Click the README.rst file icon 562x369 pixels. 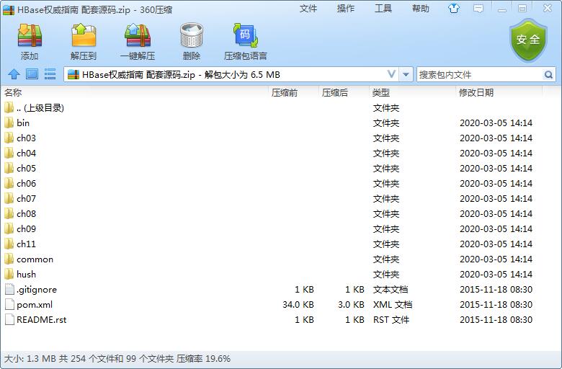point(9,319)
